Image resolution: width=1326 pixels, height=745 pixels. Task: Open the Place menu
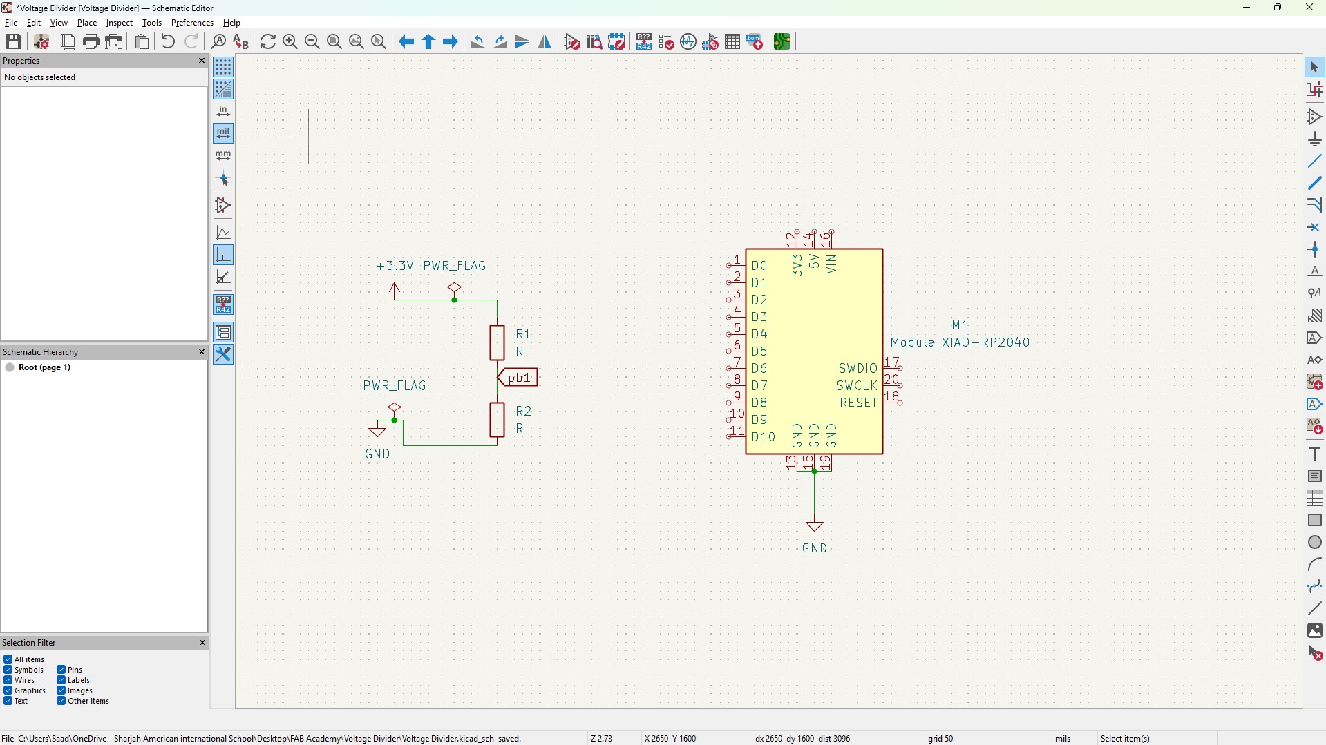(86, 23)
